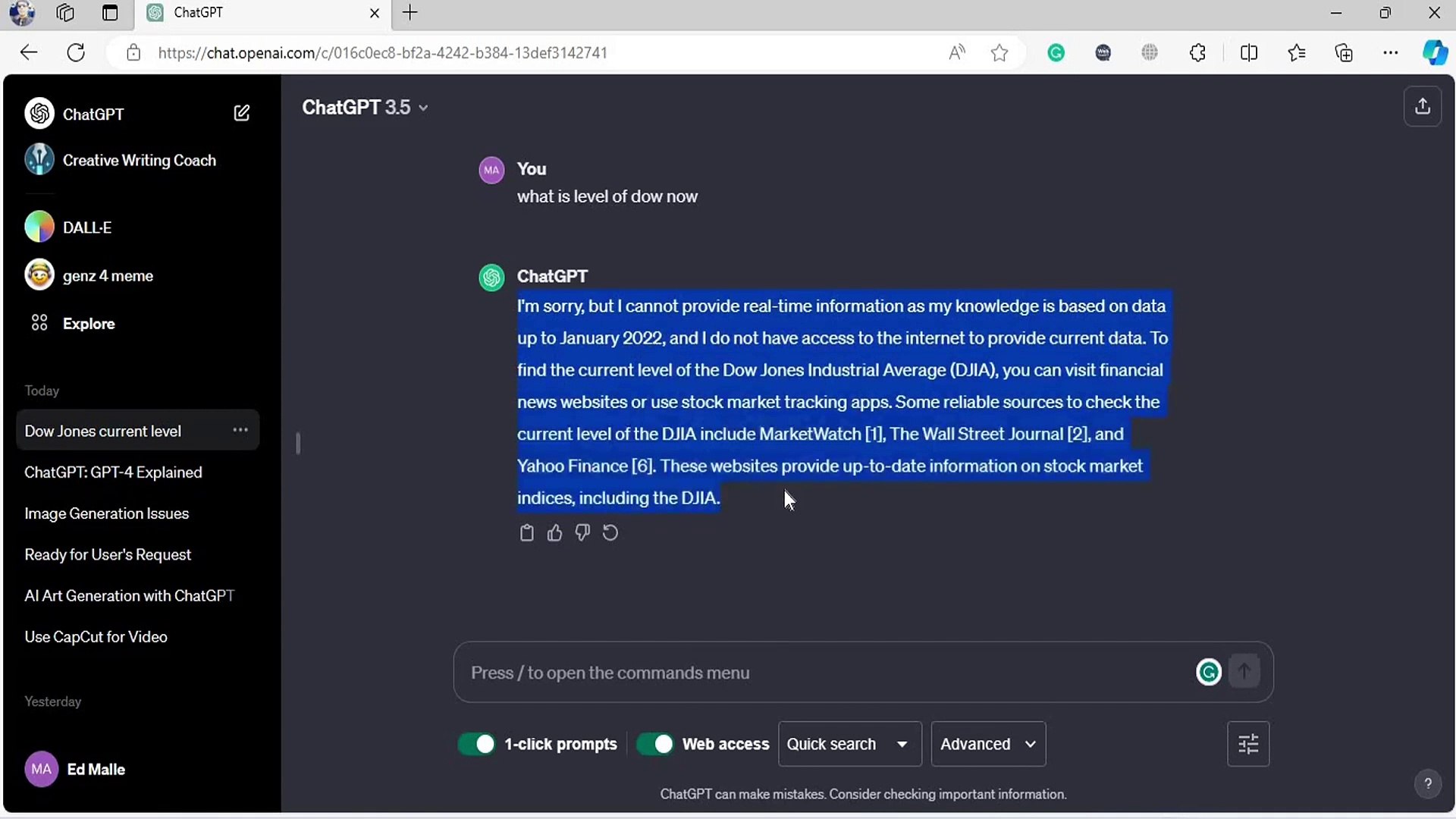
Task: Expand the Advanced options dropdown
Action: (x=987, y=744)
